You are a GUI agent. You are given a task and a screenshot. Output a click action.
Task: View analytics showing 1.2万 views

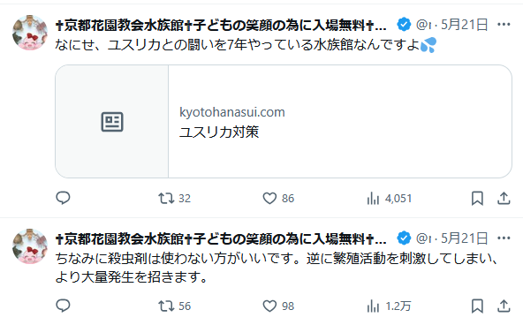(389, 306)
